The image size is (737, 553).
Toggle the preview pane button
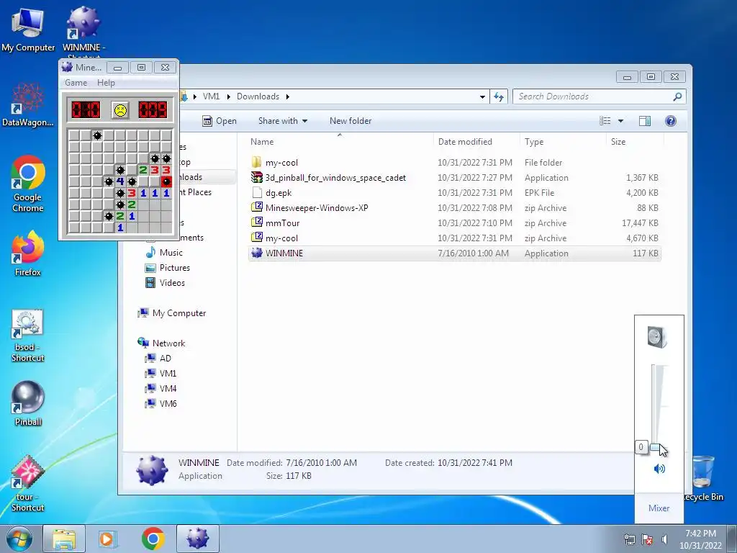[x=645, y=121]
